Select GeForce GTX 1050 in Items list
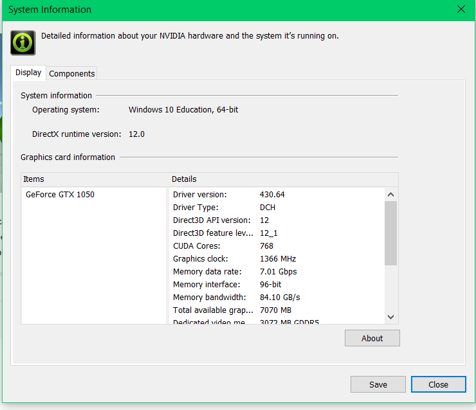This screenshot has width=476, height=410. coord(60,194)
